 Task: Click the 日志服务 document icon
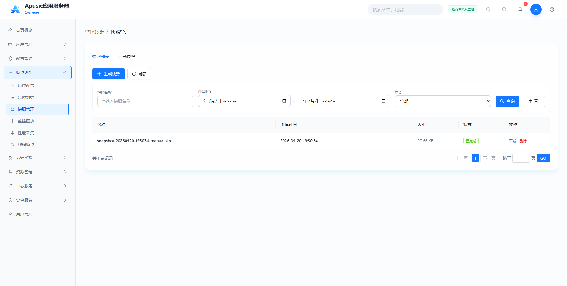[x=10, y=186]
